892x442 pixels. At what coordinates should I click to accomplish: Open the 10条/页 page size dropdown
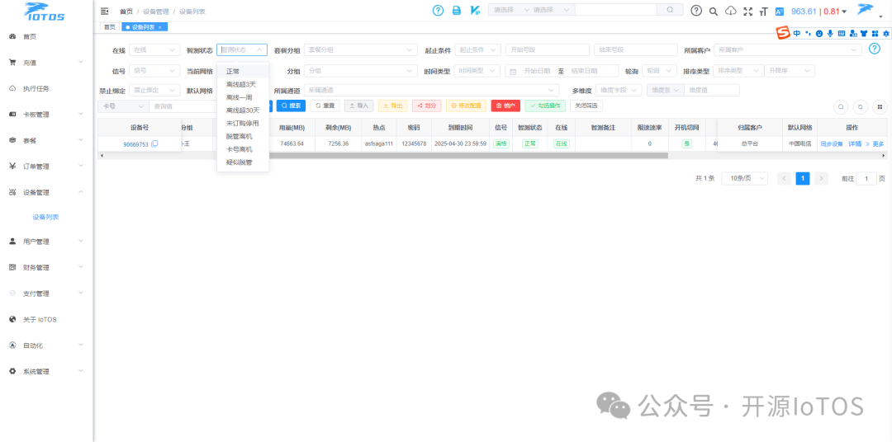(745, 178)
